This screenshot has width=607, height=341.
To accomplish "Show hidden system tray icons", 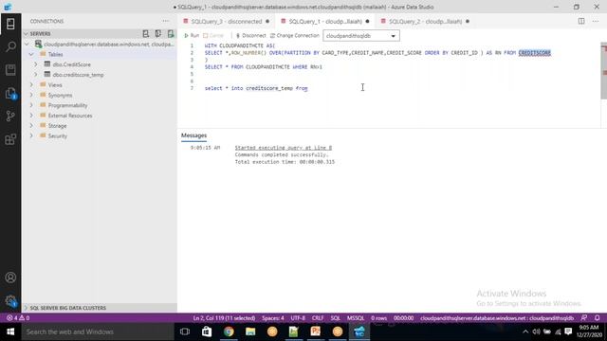I will coord(525,332).
